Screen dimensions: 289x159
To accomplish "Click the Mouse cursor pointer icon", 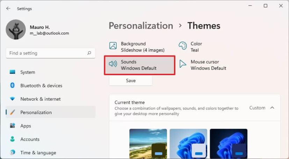I will pos(183,64).
